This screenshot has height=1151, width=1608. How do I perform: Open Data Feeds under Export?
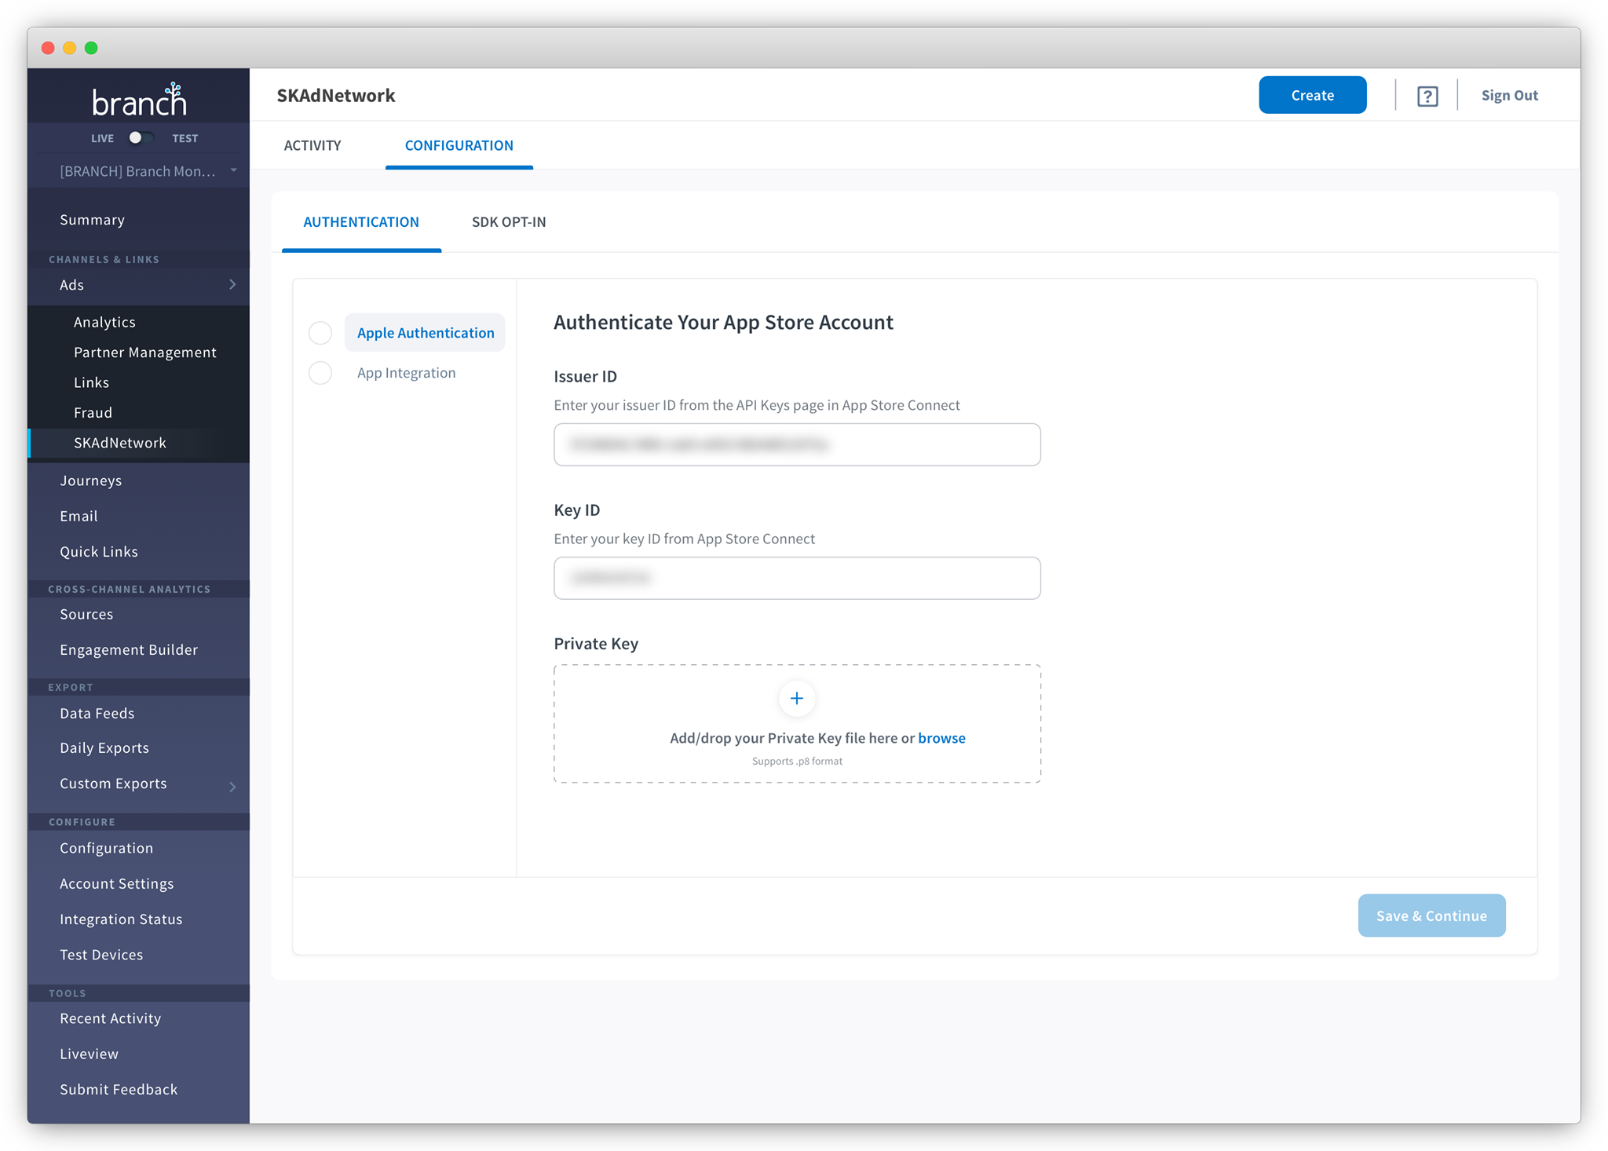tap(97, 713)
